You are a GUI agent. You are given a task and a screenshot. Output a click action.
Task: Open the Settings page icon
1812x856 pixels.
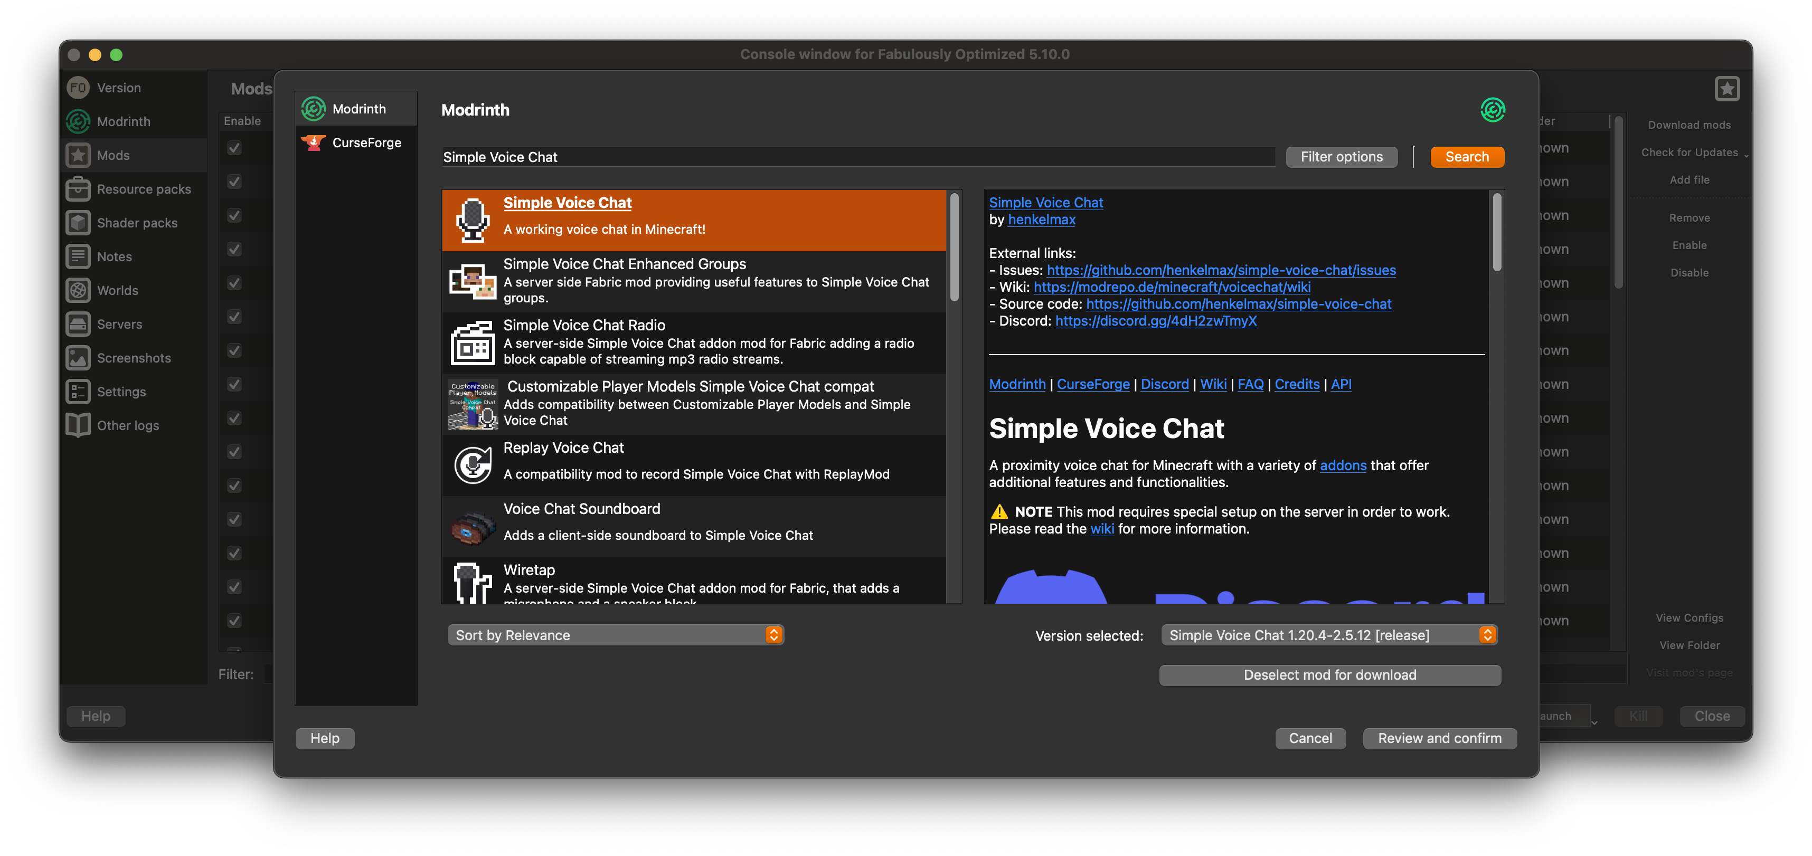[x=78, y=392]
